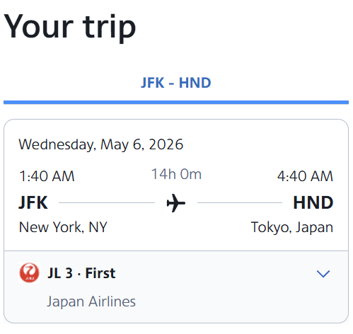Screen dimensions: 353x334
Task: Click the blue underline below the trip tab
Action: pyautogui.click(x=176, y=103)
